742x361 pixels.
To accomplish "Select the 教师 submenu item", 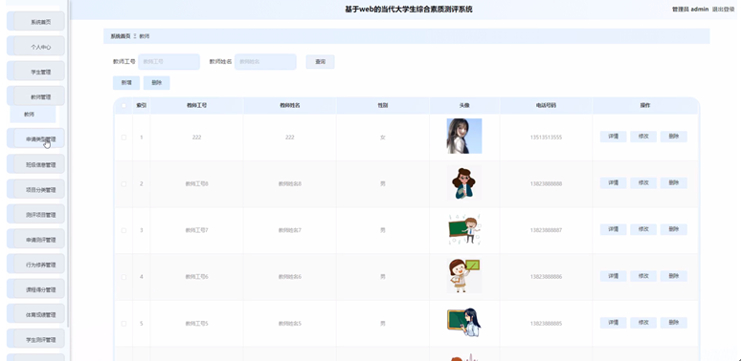I will (x=33, y=115).
